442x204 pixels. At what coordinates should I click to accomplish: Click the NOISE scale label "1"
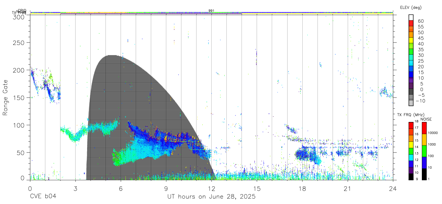[429, 179]
